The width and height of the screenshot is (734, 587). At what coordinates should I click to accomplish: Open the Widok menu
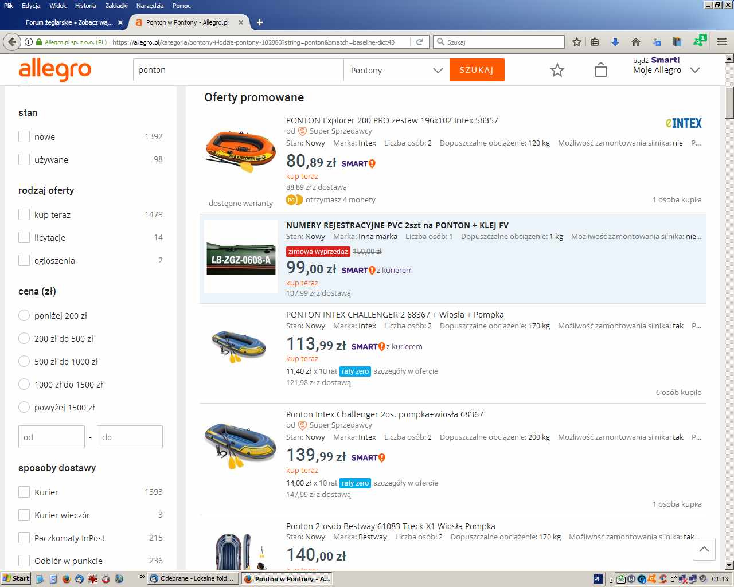[x=58, y=6]
